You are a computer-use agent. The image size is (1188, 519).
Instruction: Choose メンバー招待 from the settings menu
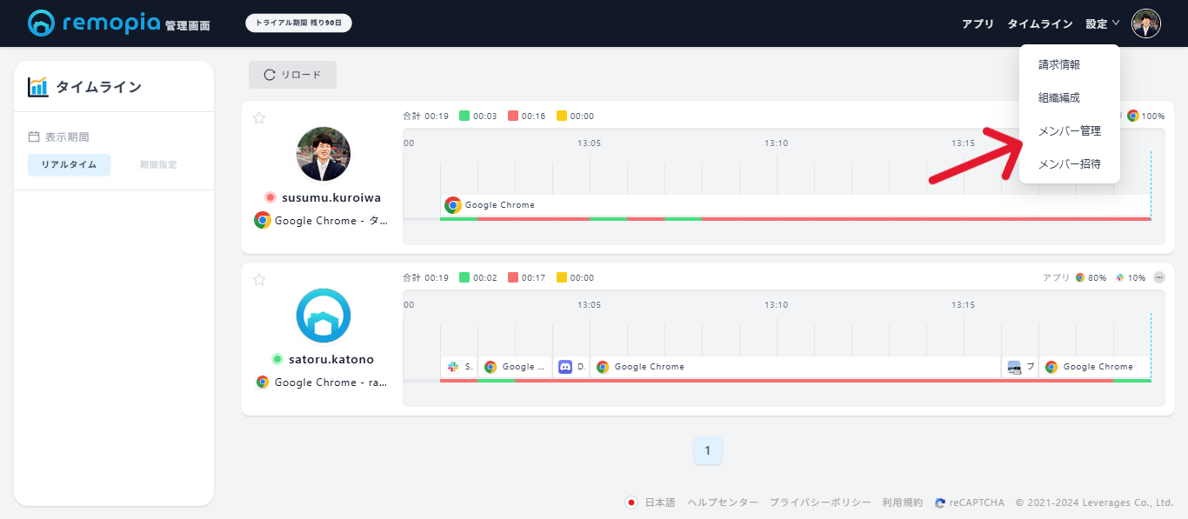(1070, 163)
